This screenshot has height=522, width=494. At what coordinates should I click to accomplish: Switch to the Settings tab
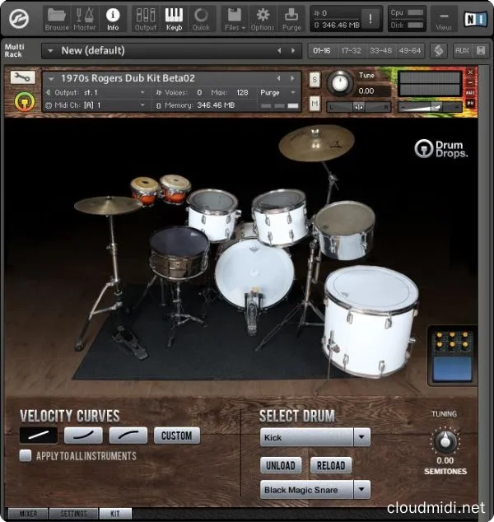[73, 514]
